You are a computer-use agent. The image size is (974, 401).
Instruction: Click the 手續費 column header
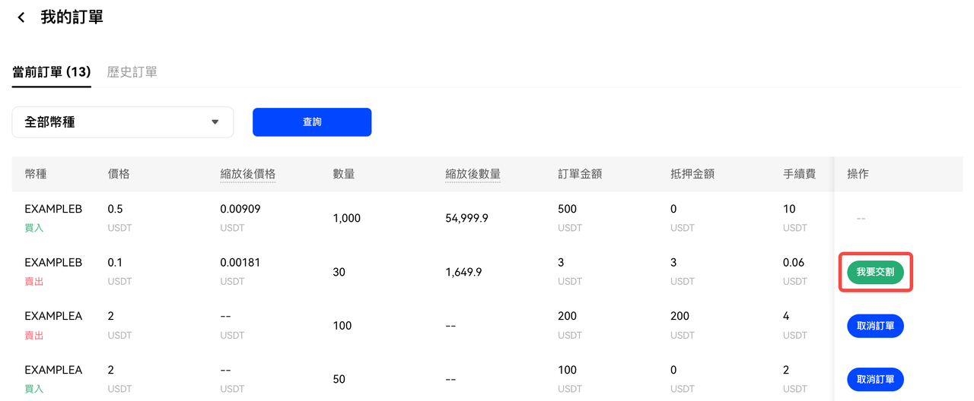pos(799,174)
